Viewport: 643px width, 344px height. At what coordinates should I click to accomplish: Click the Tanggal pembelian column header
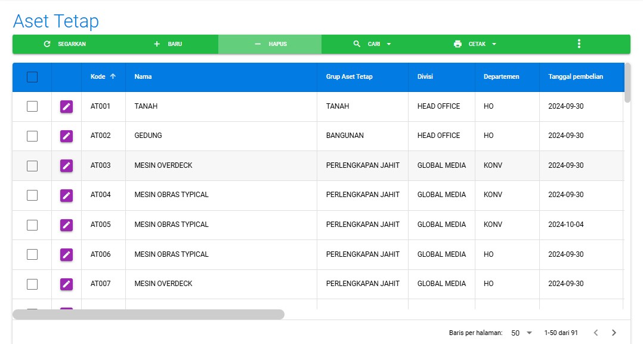pos(576,76)
